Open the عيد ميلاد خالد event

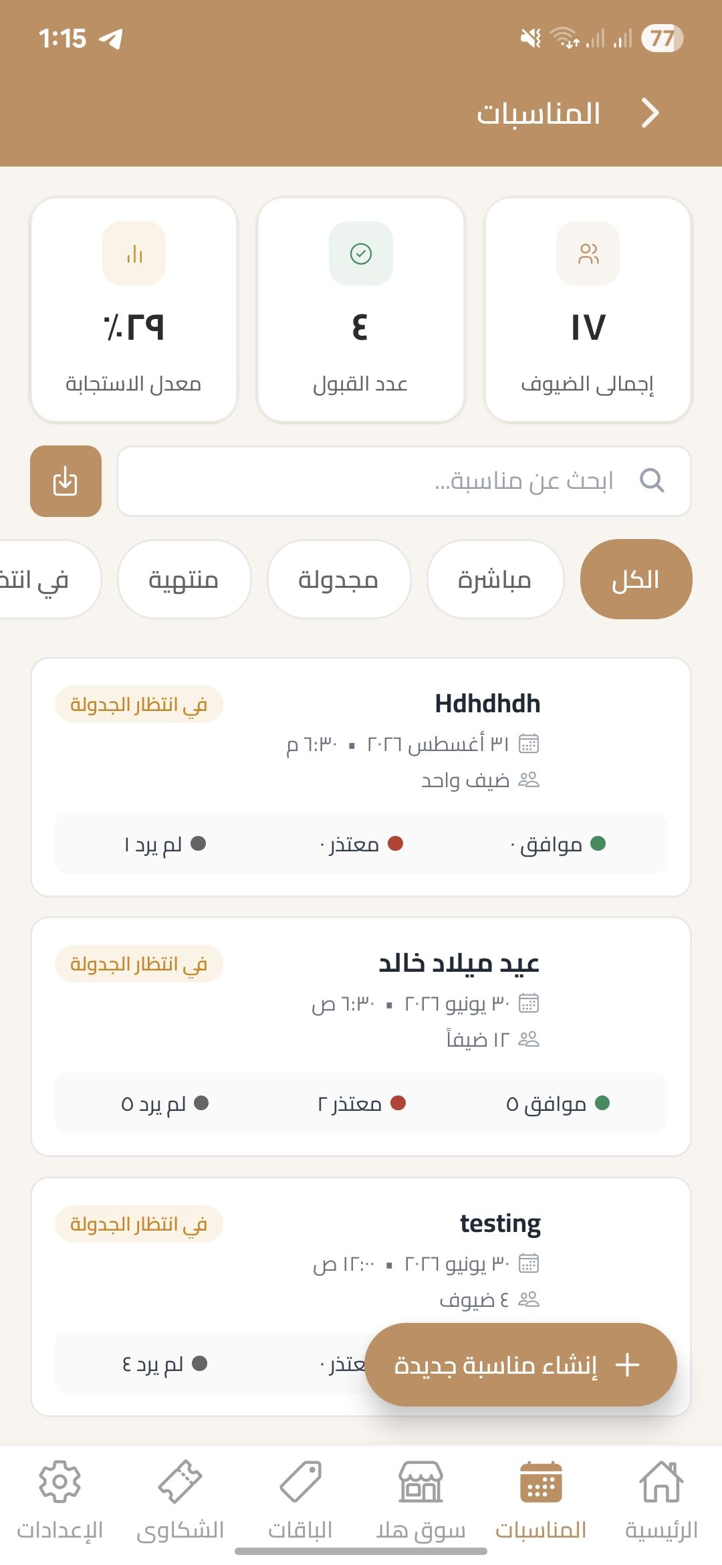click(x=361, y=1037)
